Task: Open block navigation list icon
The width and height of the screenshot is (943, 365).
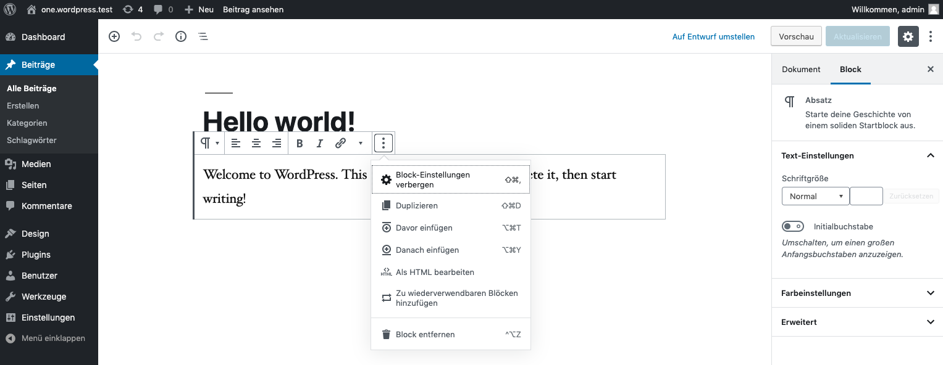Action: pos(203,36)
